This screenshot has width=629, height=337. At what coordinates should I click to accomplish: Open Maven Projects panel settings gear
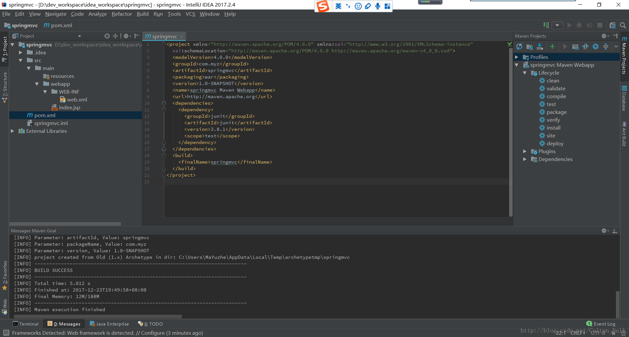605,36
